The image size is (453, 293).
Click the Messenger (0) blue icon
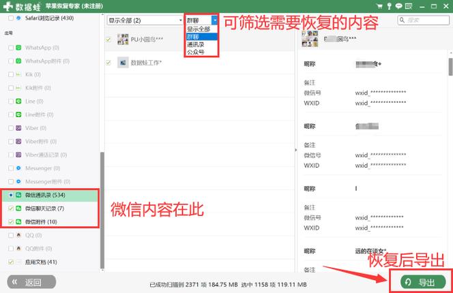[18, 168]
